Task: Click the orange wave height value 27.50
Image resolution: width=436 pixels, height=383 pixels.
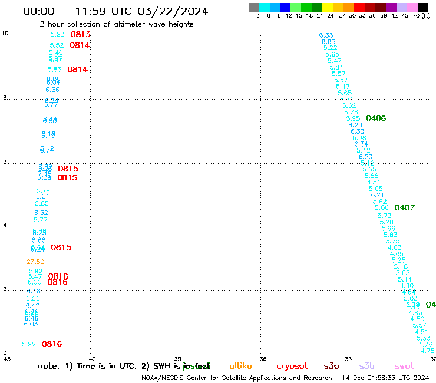Action: [35, 262]
